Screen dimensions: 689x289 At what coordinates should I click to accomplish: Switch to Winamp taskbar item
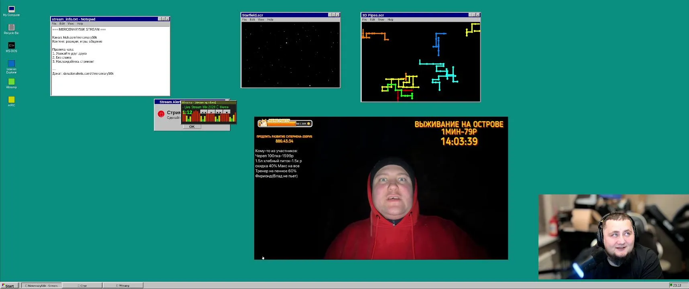coord(123,286)
